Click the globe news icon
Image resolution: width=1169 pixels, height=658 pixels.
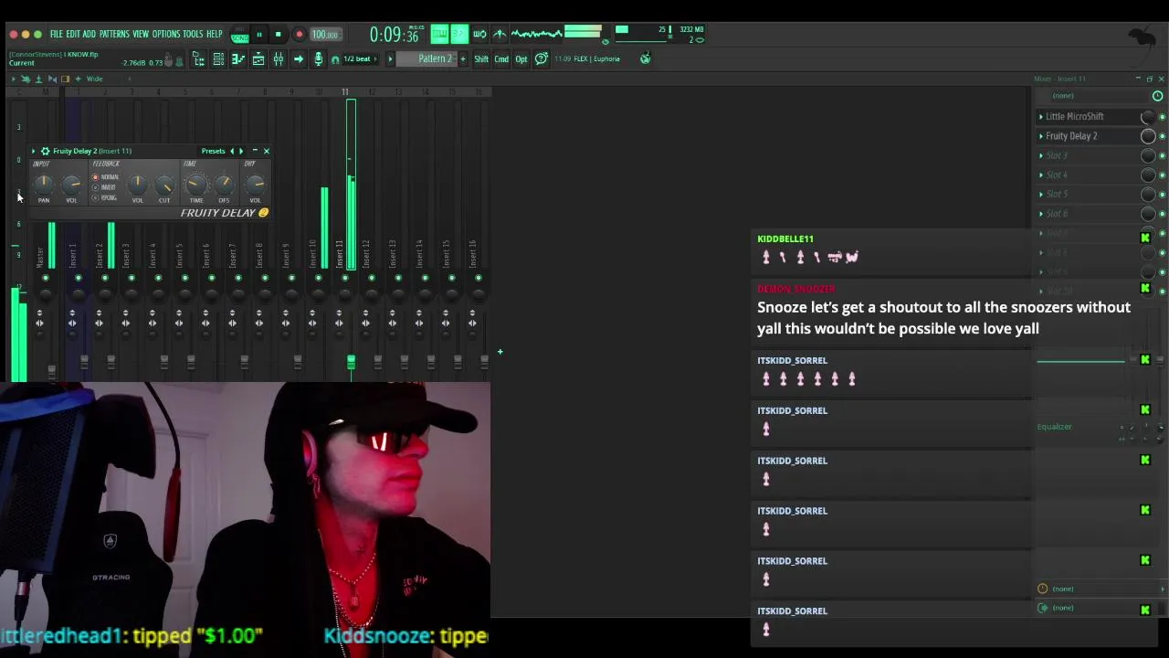point(646,59)
